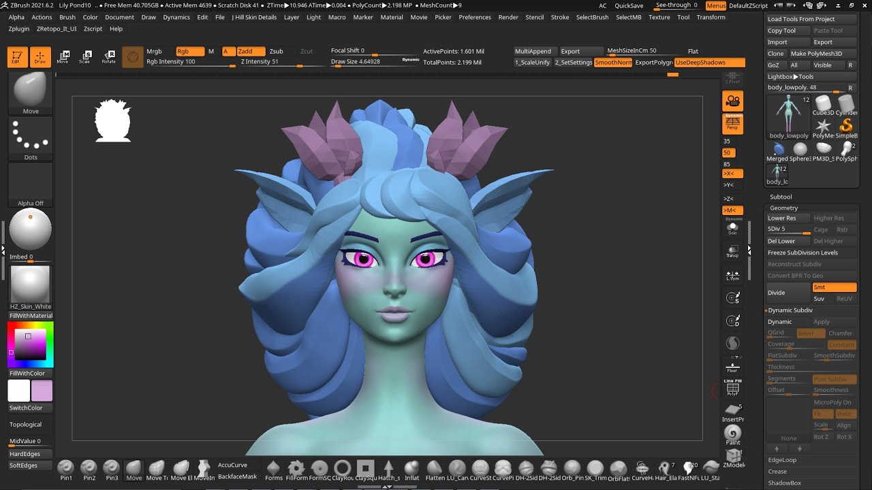Screen dimensions: 872x490
Task: Toggle the Zadd sculpt mode
Action: 250,52
